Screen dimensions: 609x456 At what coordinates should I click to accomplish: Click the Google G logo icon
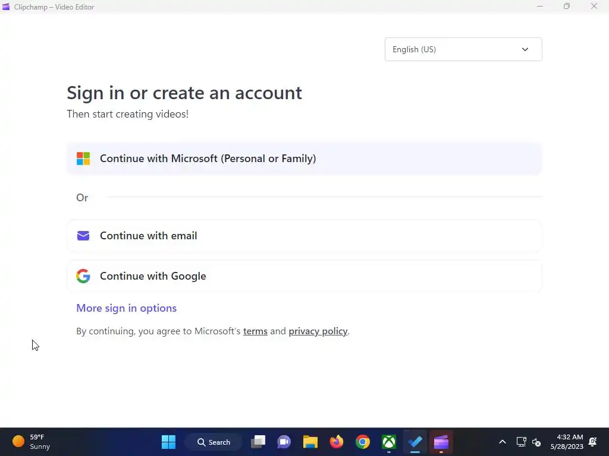(x=83, y=276)
